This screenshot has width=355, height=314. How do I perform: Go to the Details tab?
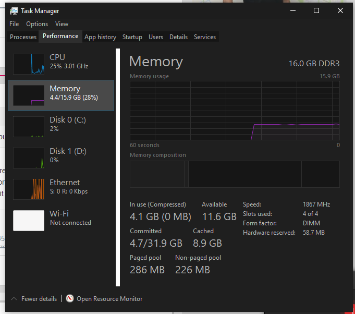(178, 37)
